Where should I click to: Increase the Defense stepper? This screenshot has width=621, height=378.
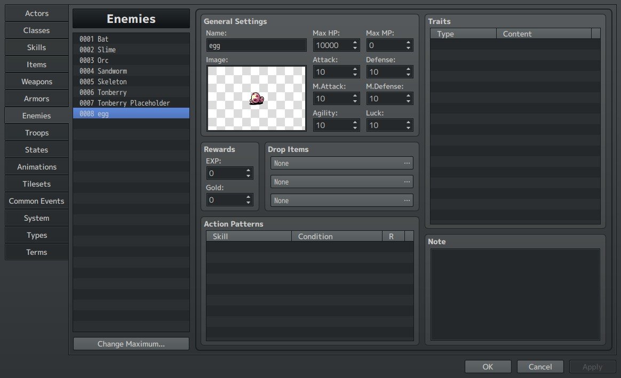[x=408, y=68]
